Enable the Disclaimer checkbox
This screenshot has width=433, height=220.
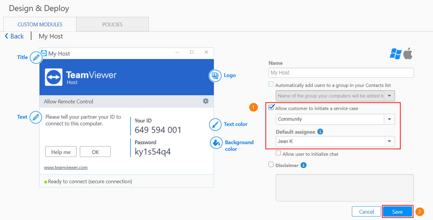(x=271, y=165)
